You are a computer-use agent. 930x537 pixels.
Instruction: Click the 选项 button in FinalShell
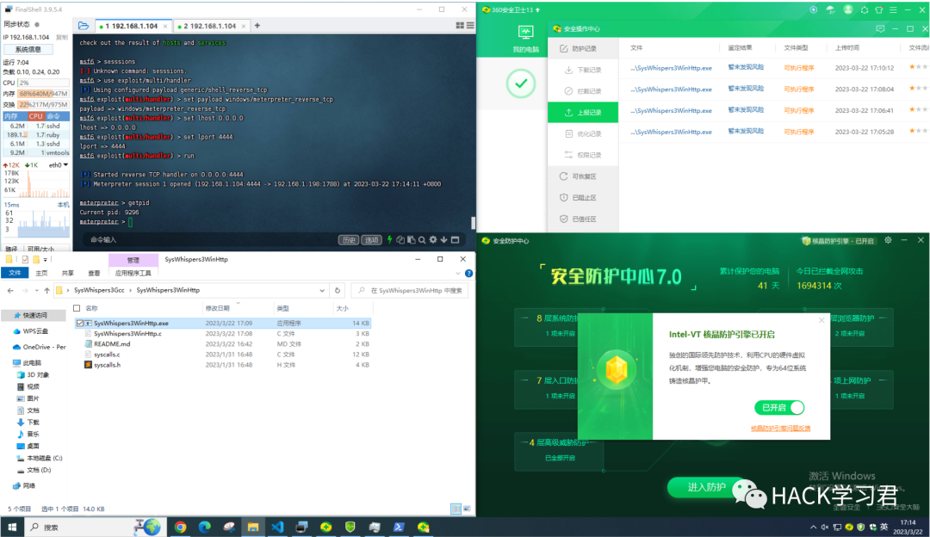click(371, 240)
